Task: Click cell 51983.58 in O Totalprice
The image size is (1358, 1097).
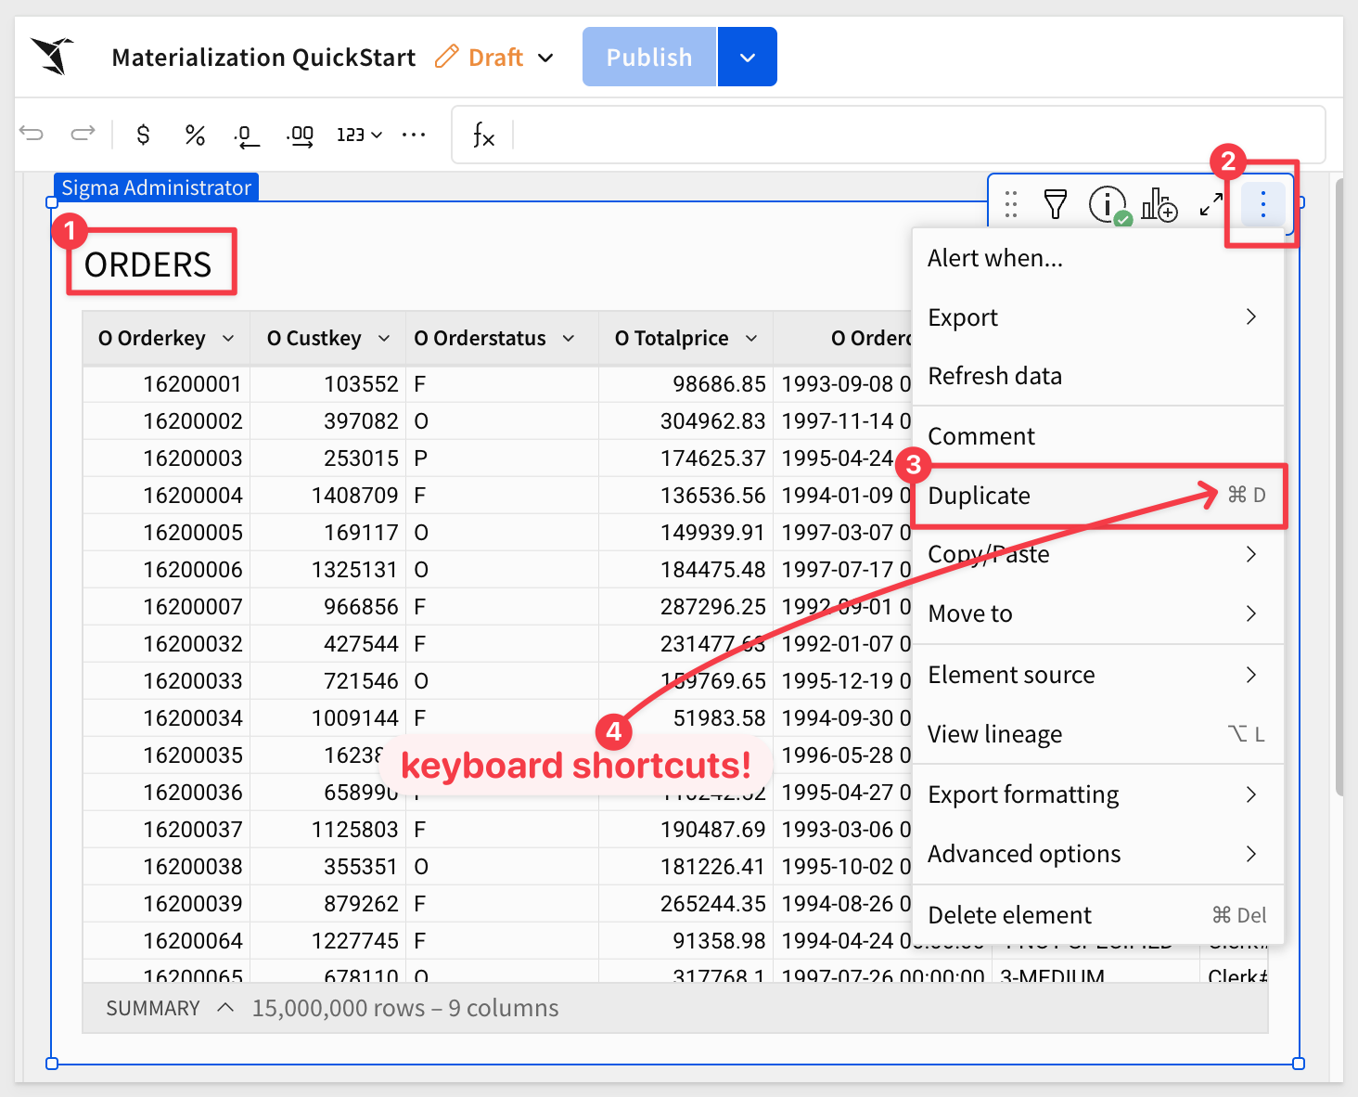Action: pos(686,718)
